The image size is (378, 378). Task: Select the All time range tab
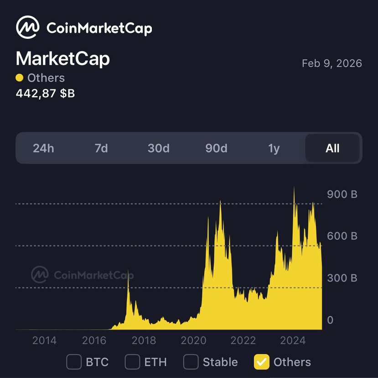(x=332, y=148)
